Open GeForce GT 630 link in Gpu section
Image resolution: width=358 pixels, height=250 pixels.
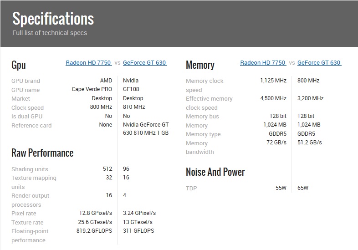(144, 63)
